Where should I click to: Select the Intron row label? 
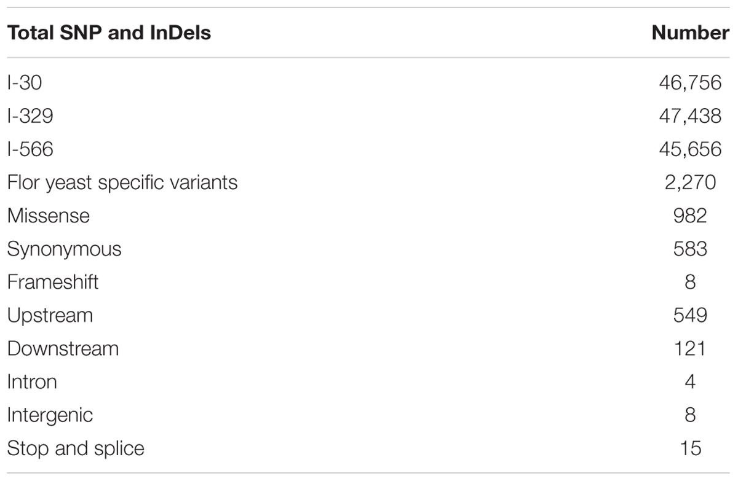(x=32, y=381)
